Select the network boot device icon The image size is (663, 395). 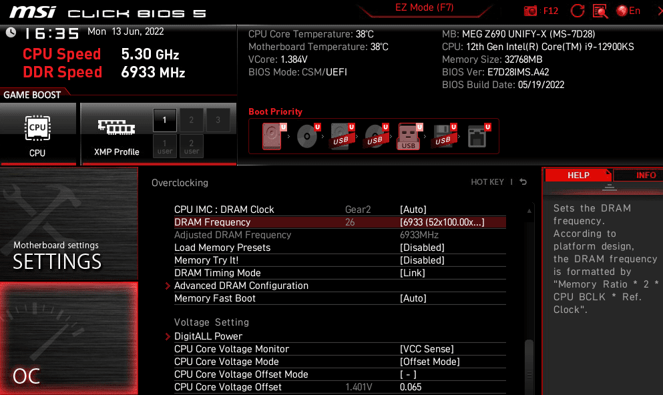[479, 136]
